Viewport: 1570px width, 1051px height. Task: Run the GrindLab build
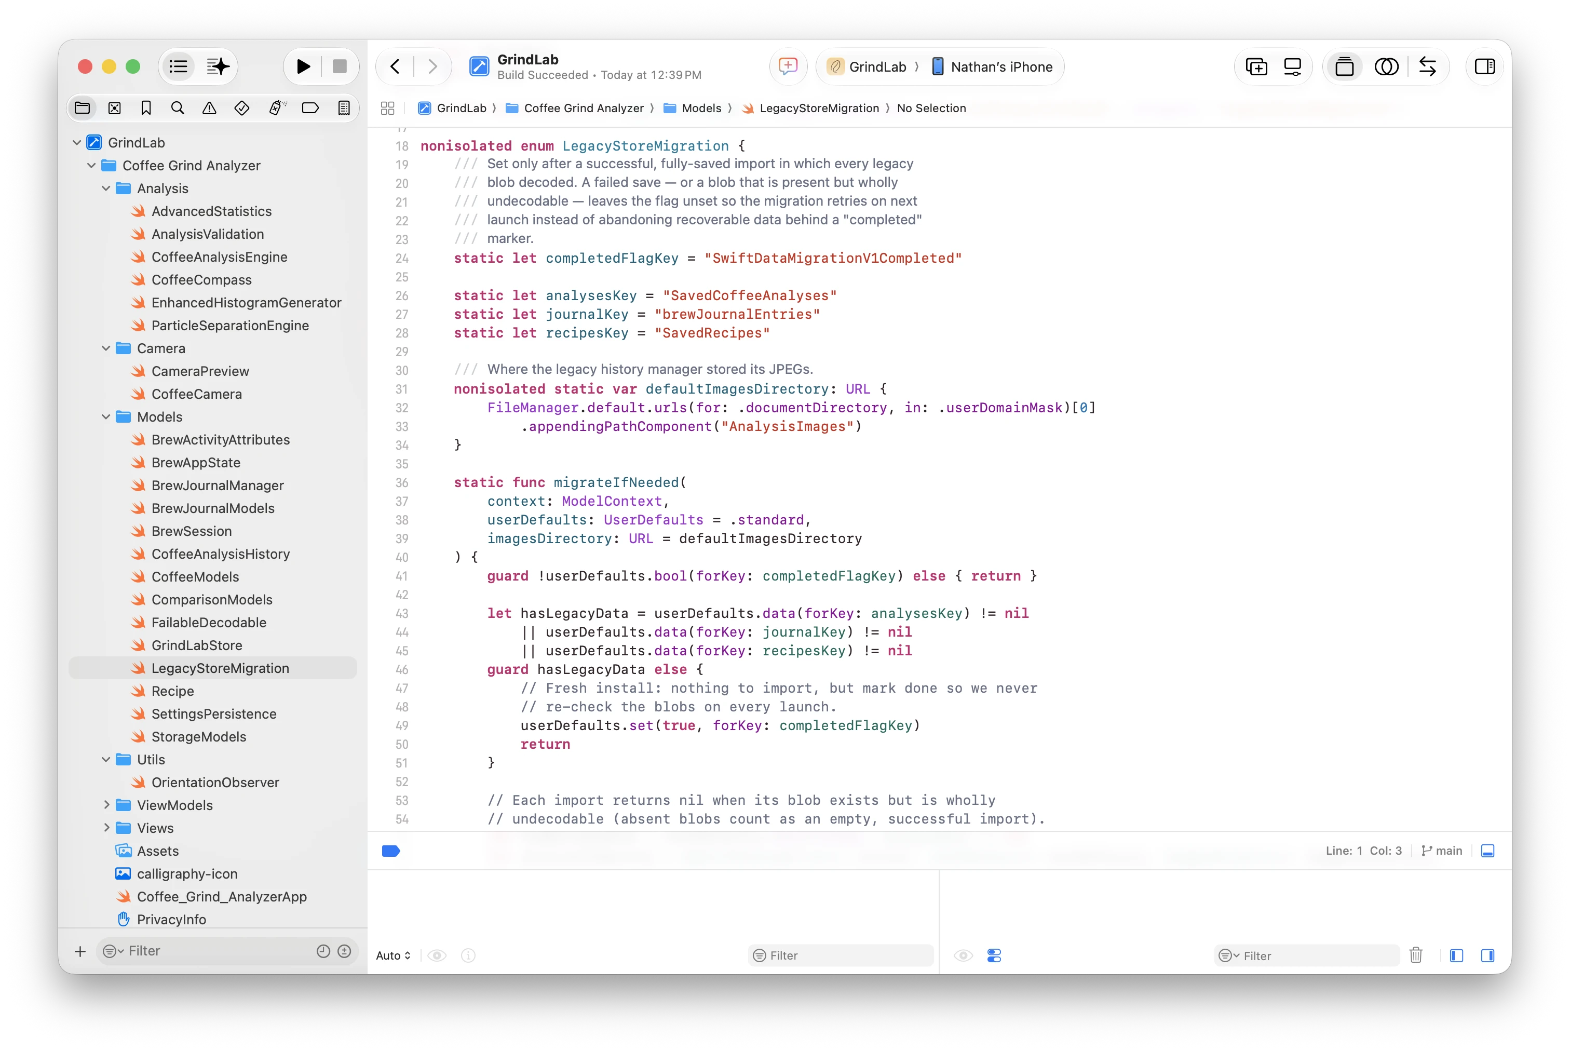click(303, 66)
